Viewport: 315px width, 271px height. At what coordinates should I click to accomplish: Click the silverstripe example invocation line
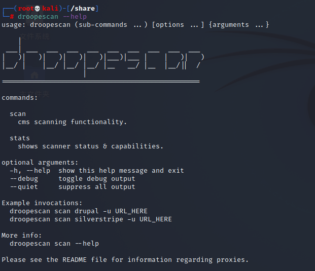pos(91,219)
